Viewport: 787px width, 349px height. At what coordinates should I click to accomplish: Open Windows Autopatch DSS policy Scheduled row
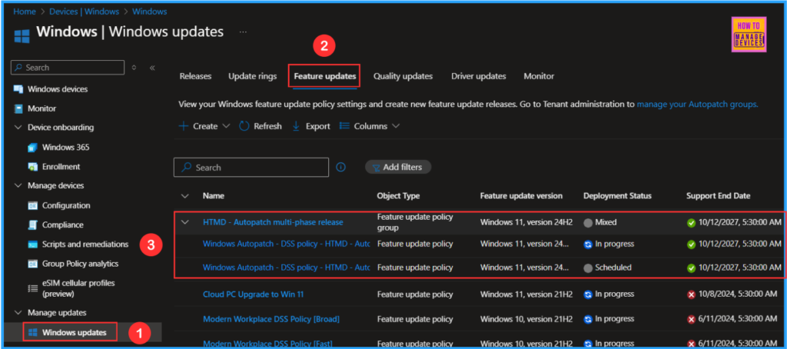click(x=286, y=268)
